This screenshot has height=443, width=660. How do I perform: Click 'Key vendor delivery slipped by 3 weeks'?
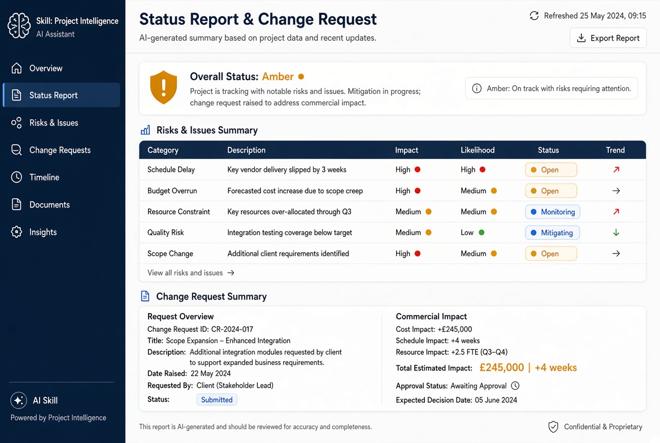coord(286,170)
